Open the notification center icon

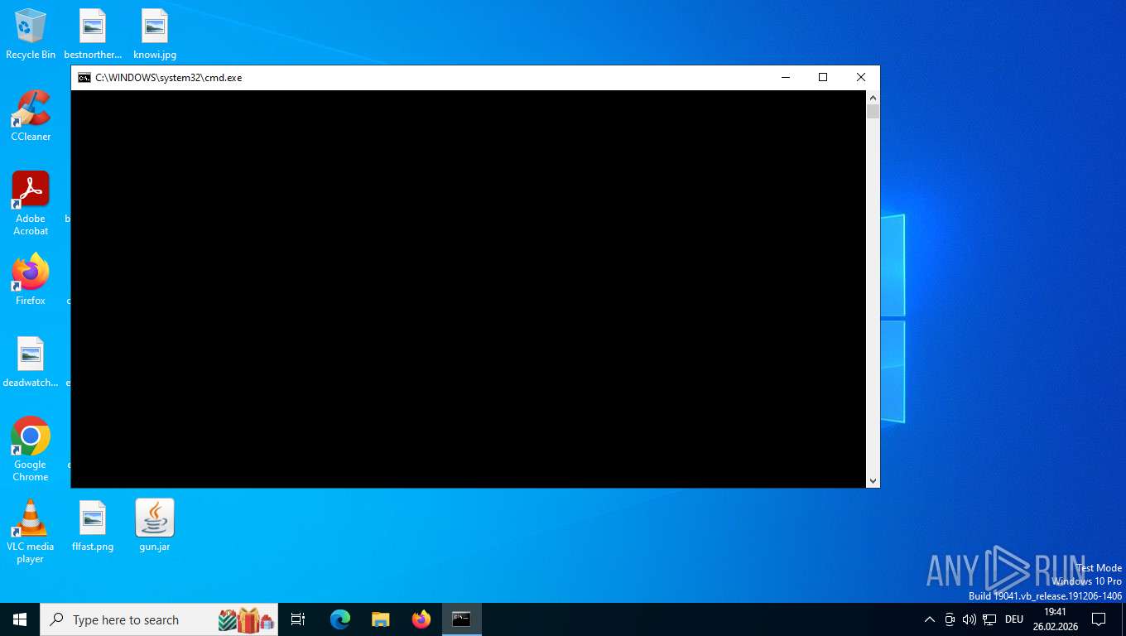[x=1099, y=619]
